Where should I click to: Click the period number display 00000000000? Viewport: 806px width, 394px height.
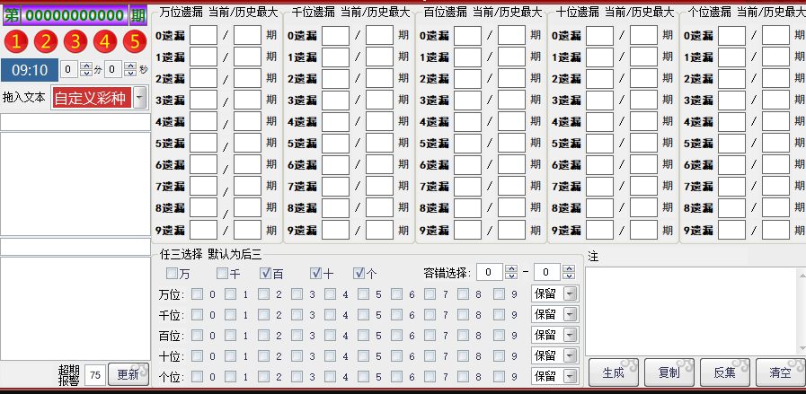[75, 15]
